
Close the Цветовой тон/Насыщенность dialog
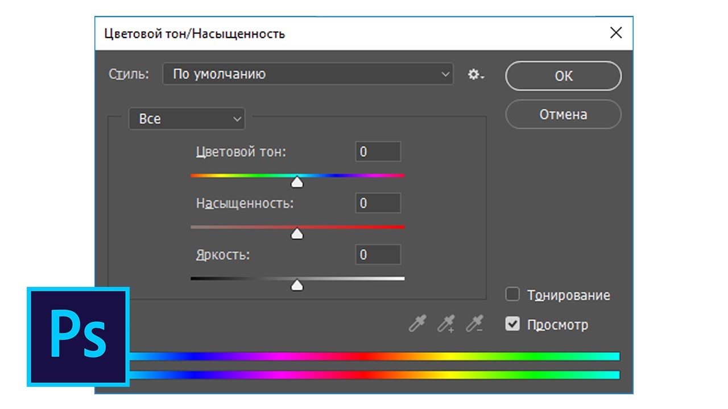coord(616,33)
